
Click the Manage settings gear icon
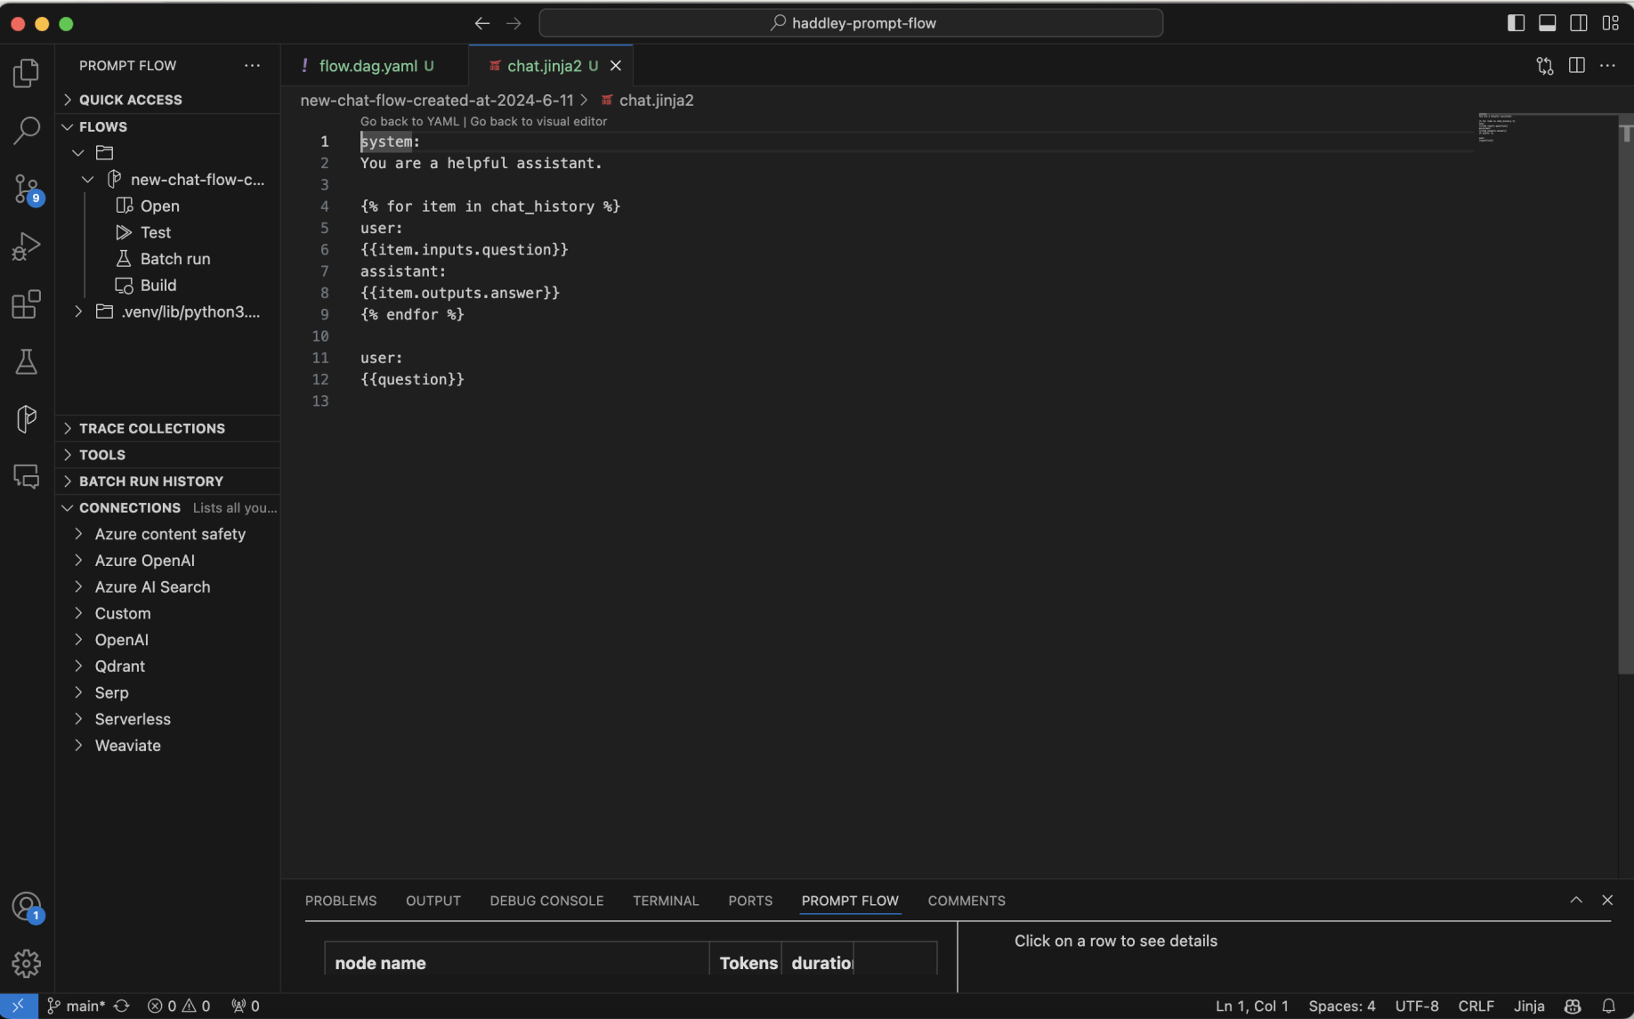click(27, 963)
